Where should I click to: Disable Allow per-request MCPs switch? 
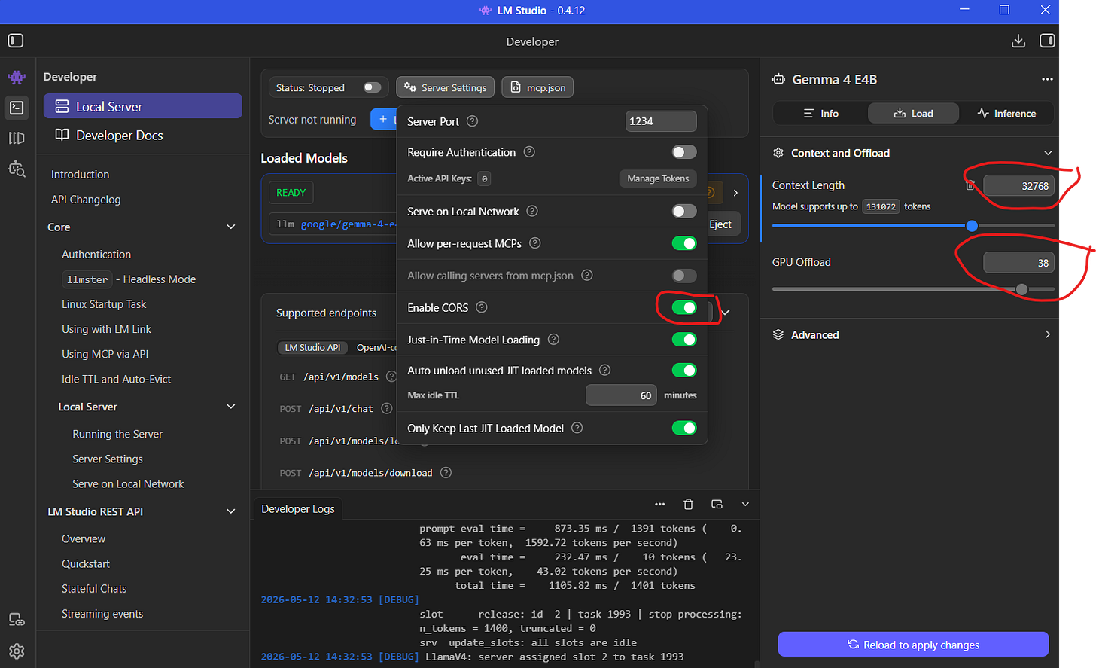(x=684, y=243)
